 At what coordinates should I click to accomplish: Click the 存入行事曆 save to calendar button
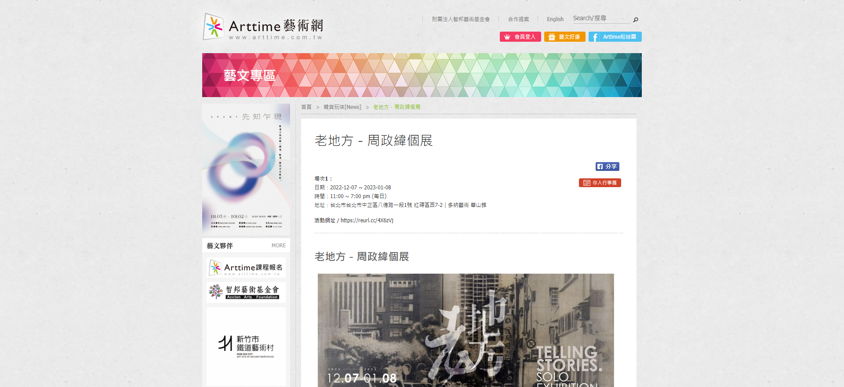(x=600, y=183)
